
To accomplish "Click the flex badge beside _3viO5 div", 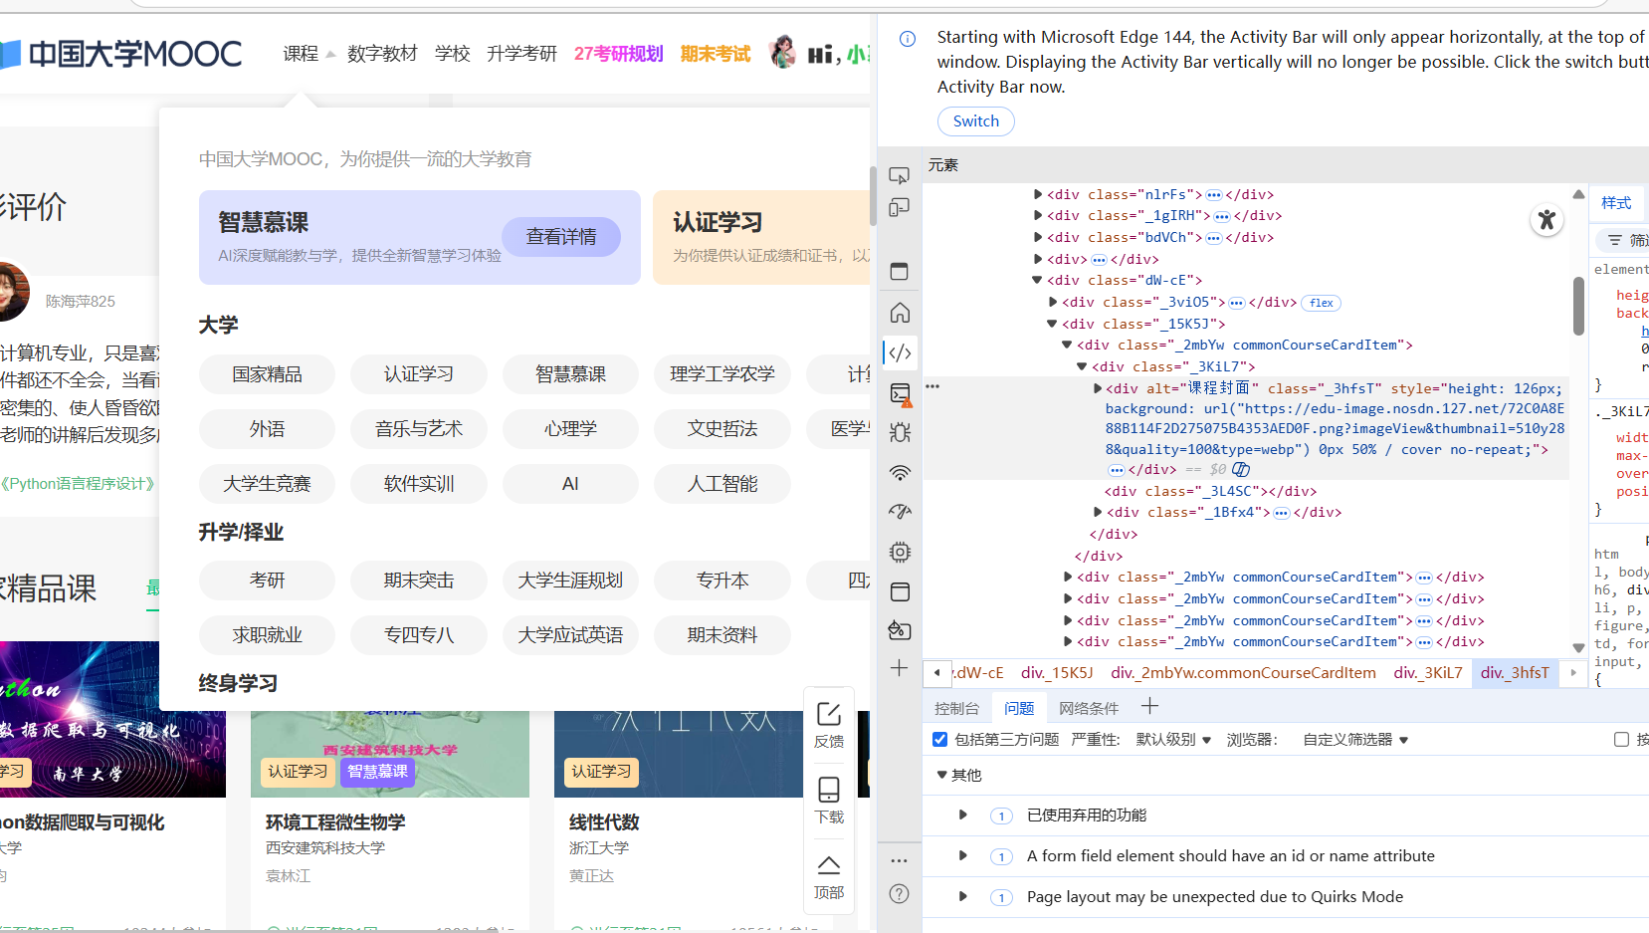I will coord(1322,303).
